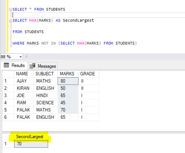Click the 65 marks cell in JOE's row
The image size is (185, 153).
[68, 96]
